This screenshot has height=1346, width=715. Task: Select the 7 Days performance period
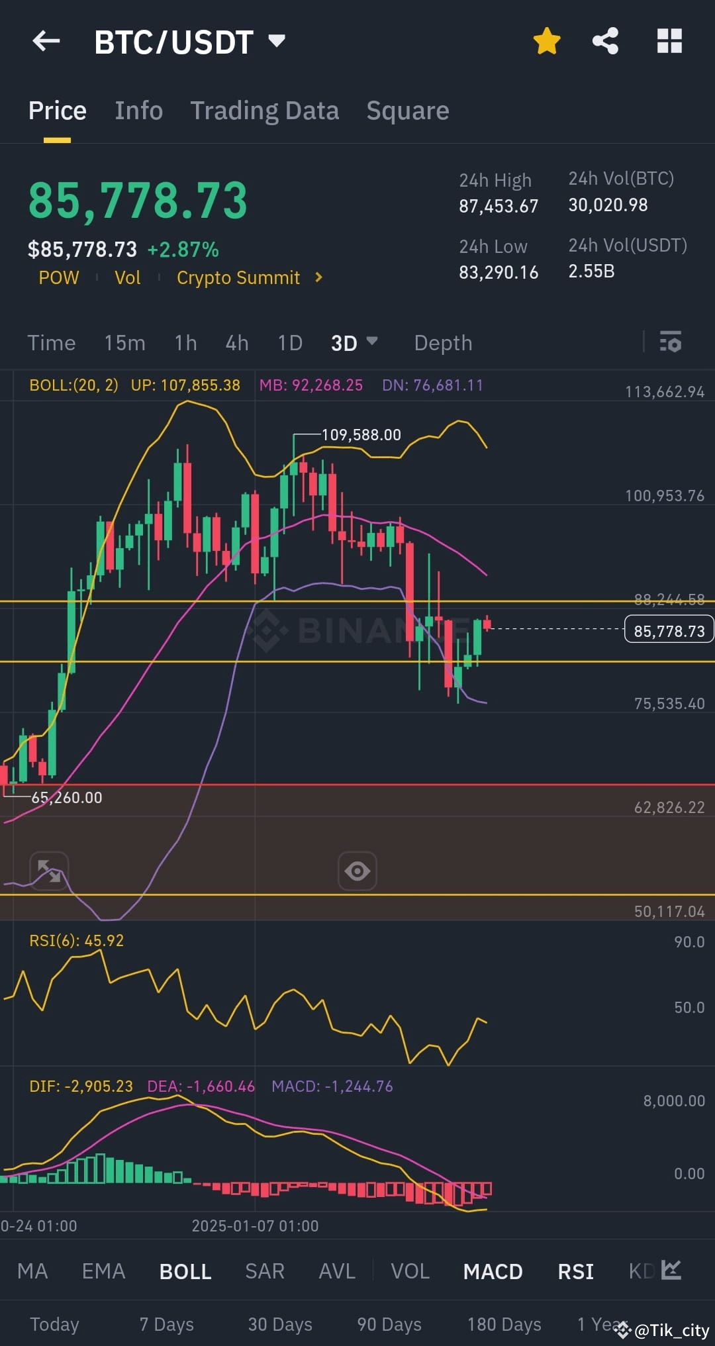tap(166, 1324)
